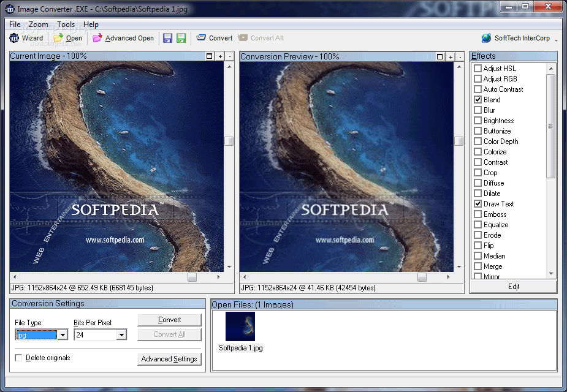The width and height of the screenshot is (567, 392).
Task: Open the File menu
Action: click(x=15, y=24)
